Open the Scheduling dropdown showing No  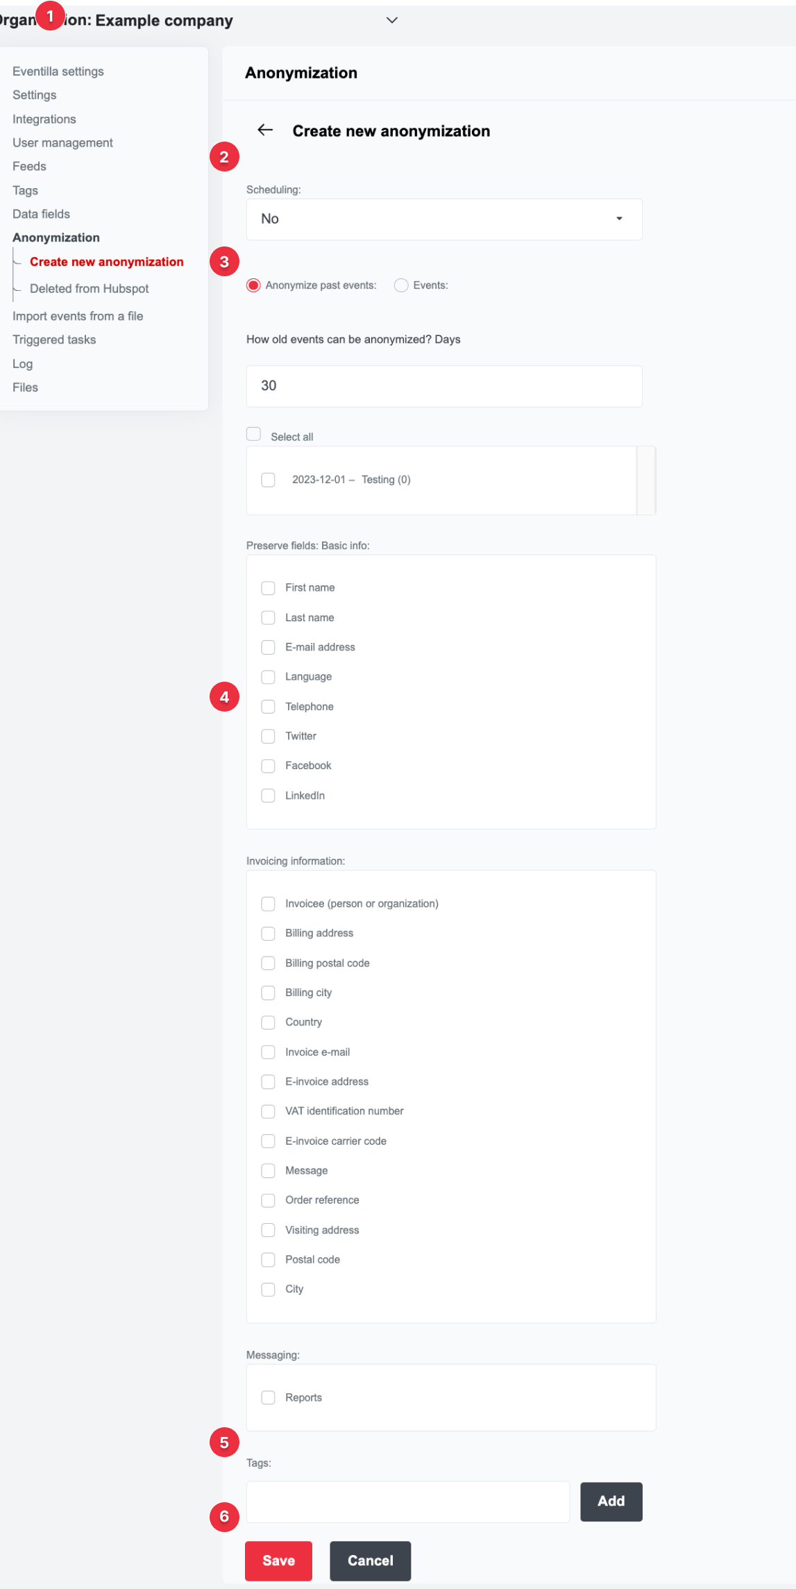444,219
